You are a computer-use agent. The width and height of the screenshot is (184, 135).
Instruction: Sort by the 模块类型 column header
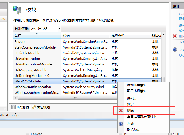130,36
